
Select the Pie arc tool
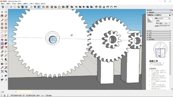click(x=6, y=35)
